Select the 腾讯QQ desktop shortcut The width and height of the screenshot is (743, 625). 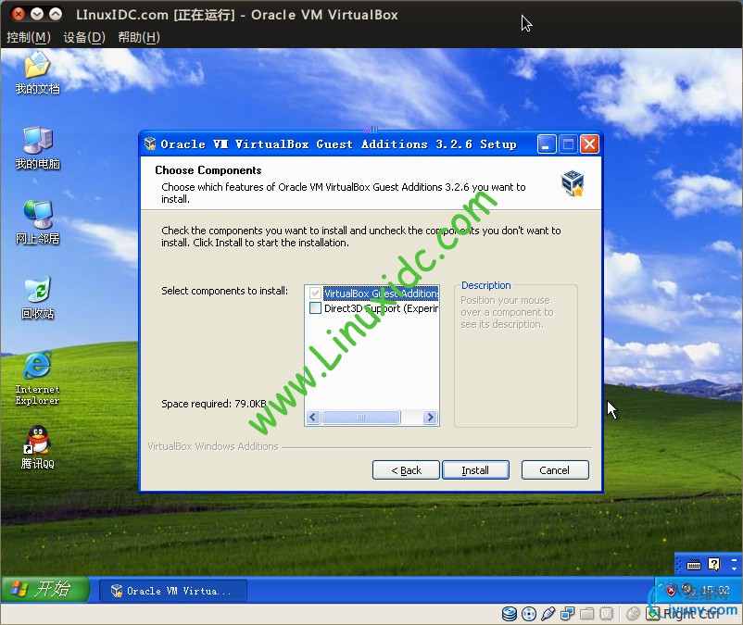37,448
